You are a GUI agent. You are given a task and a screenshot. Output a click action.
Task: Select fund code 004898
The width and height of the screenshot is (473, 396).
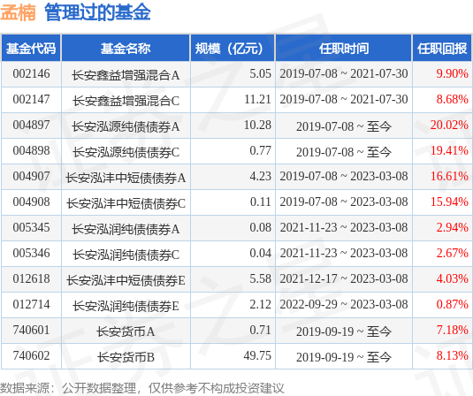(x=31, y=151)
